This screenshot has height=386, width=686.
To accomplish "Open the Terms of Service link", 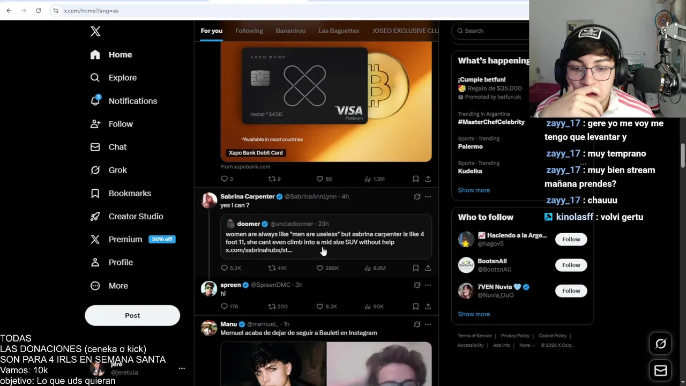I will [474, 336].
